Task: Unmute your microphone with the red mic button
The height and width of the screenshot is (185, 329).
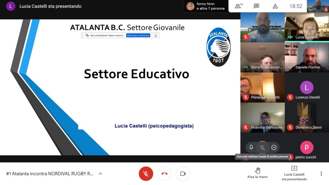Action: 146,174
